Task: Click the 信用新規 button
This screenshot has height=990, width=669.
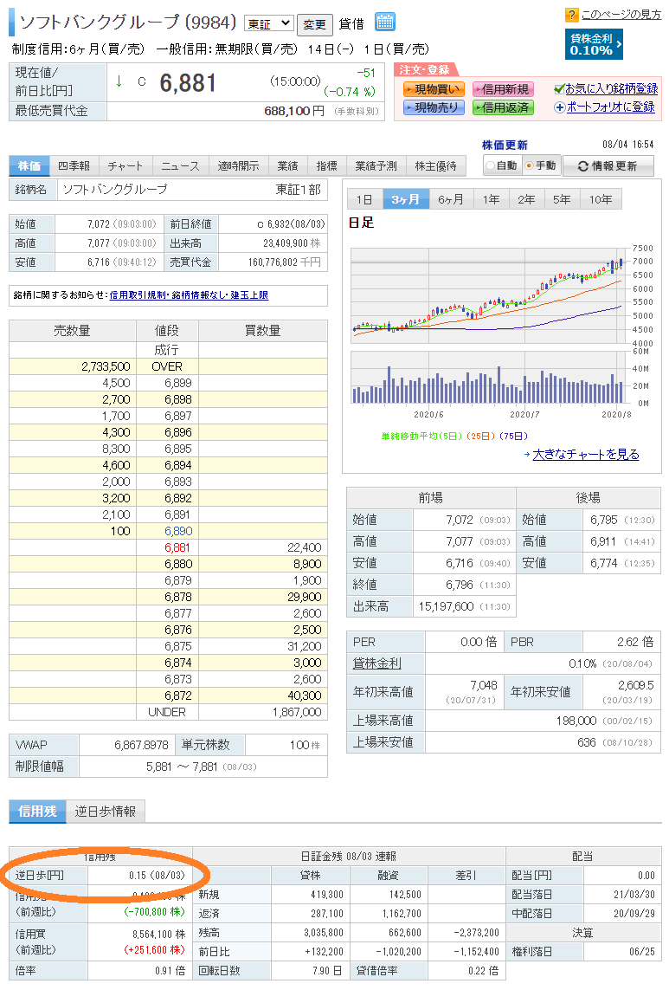Action: click(x=503, y=89)
